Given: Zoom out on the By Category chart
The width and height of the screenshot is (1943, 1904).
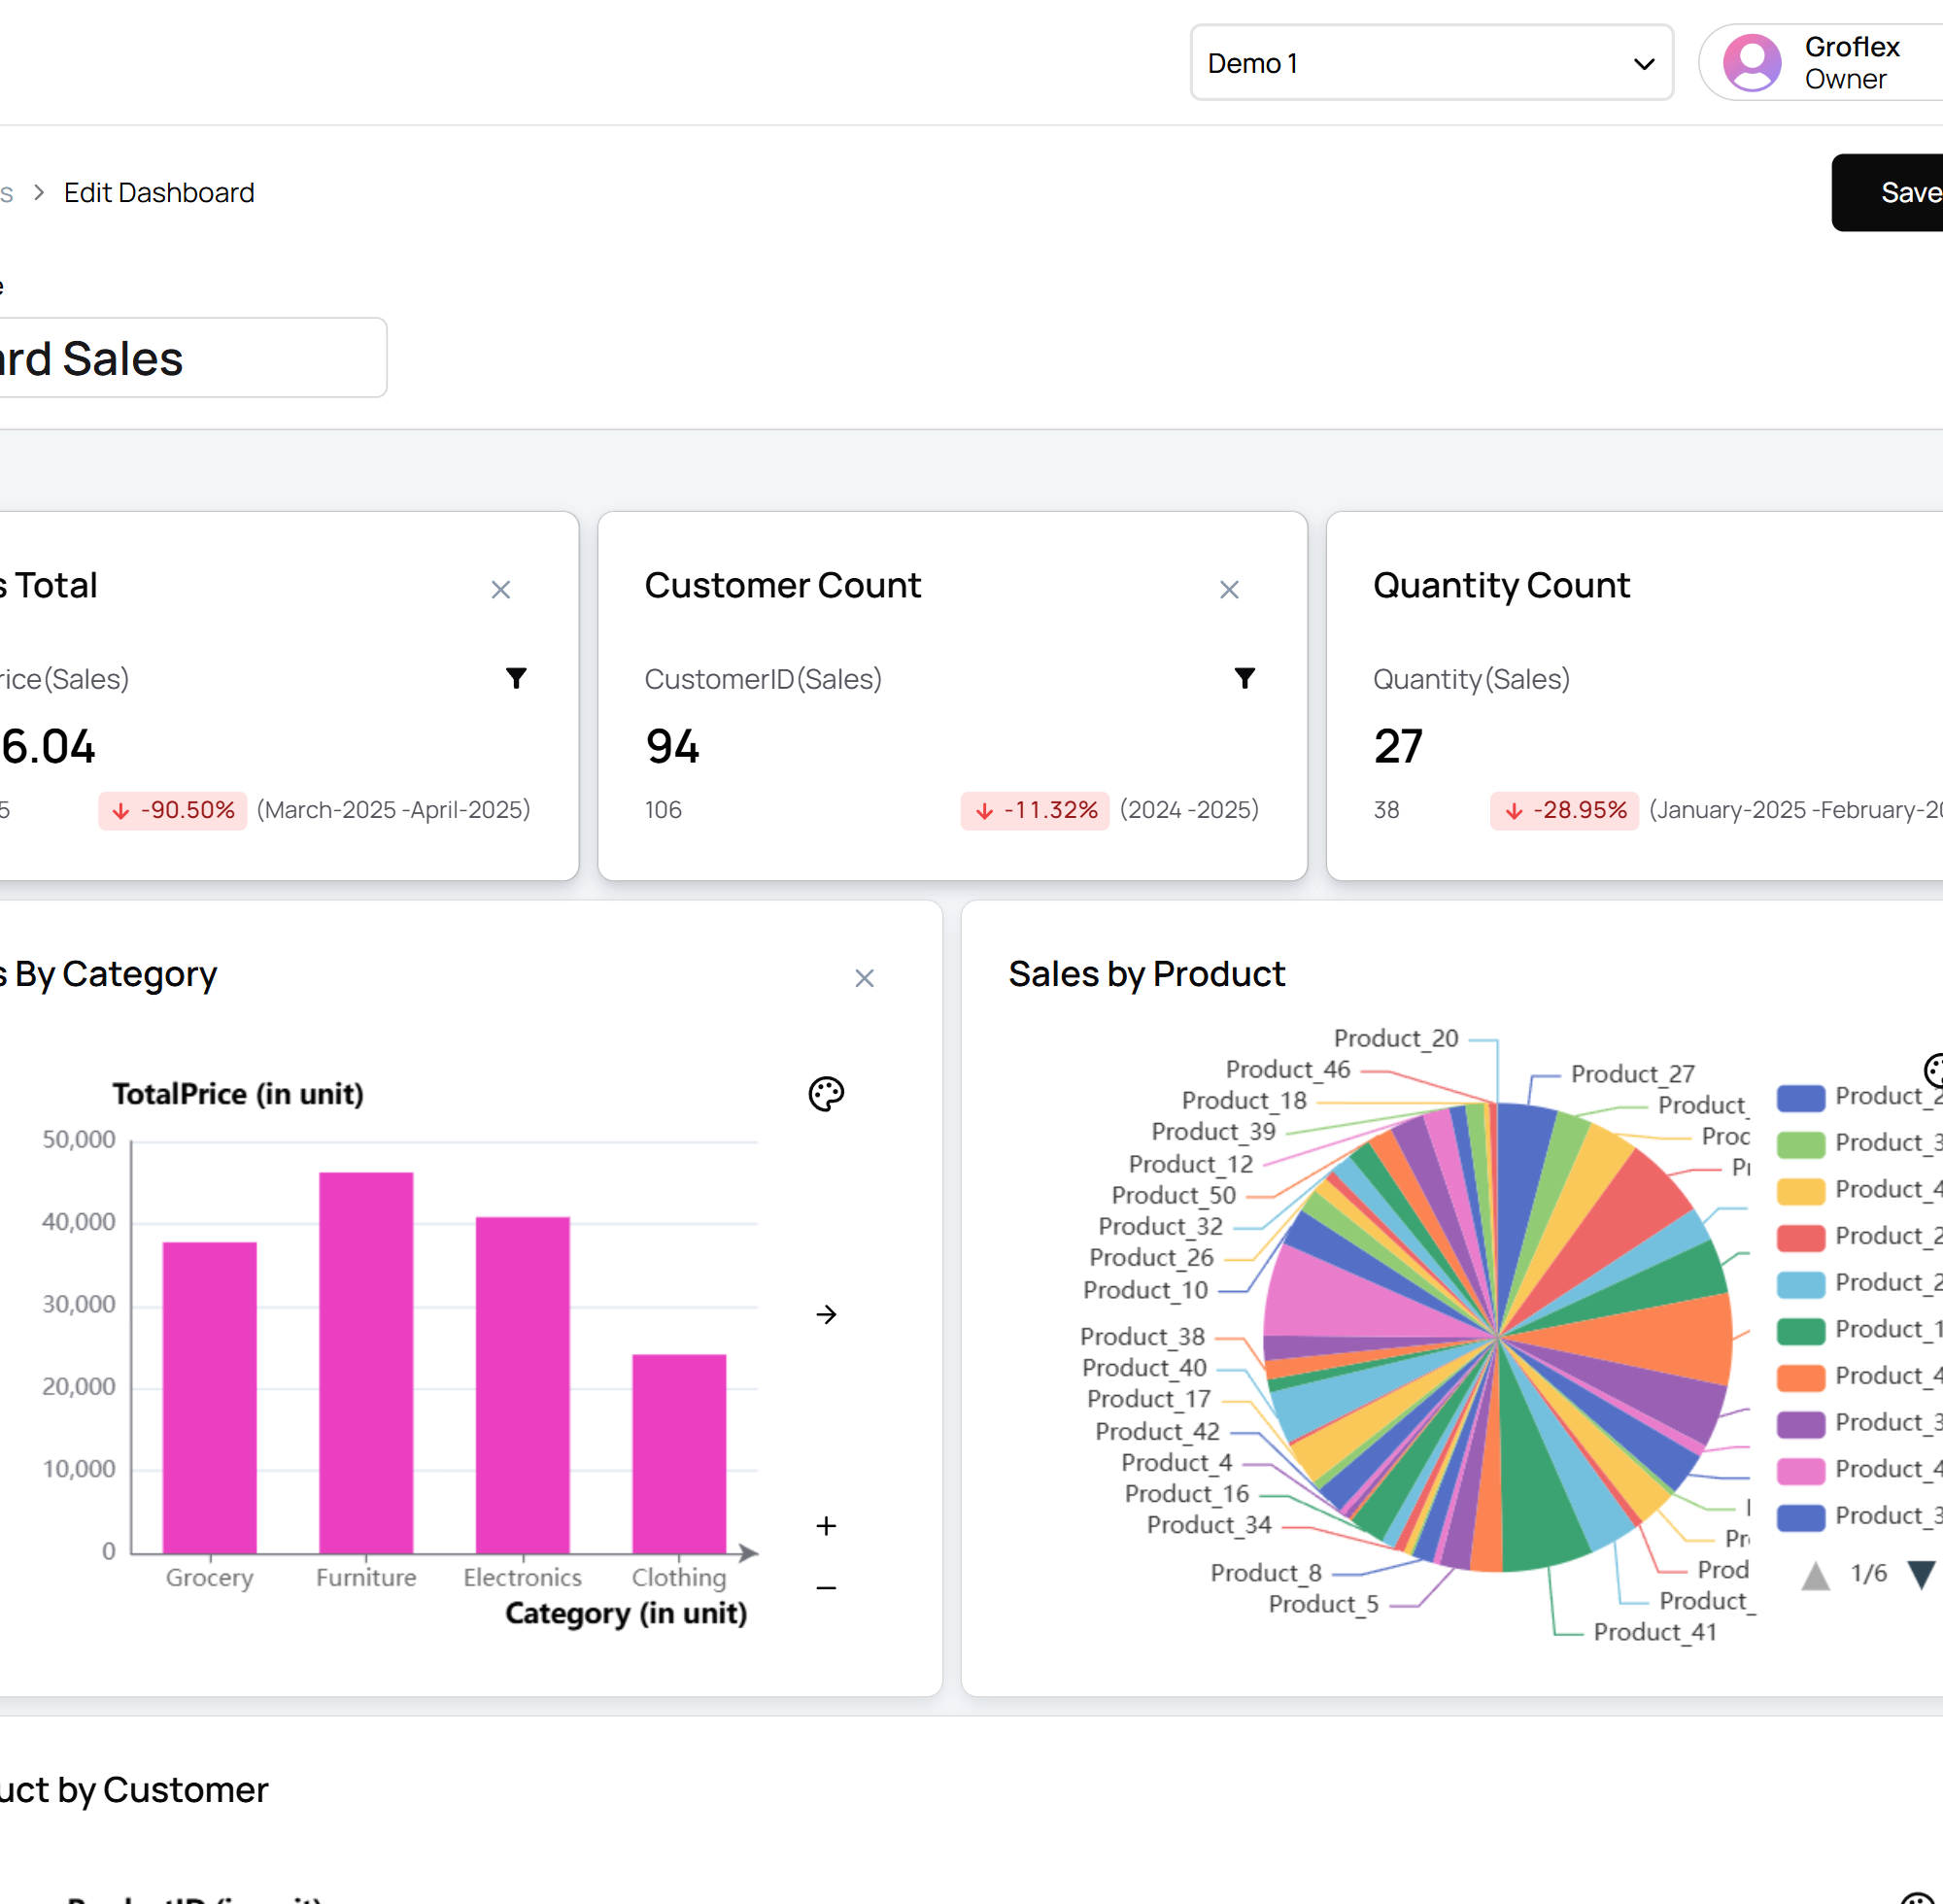Looking at the screenshot, I should tap(825, 1585).
